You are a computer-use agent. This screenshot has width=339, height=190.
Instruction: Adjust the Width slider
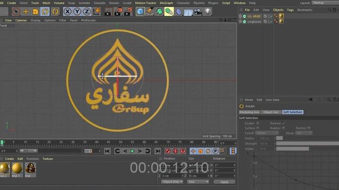292,149
